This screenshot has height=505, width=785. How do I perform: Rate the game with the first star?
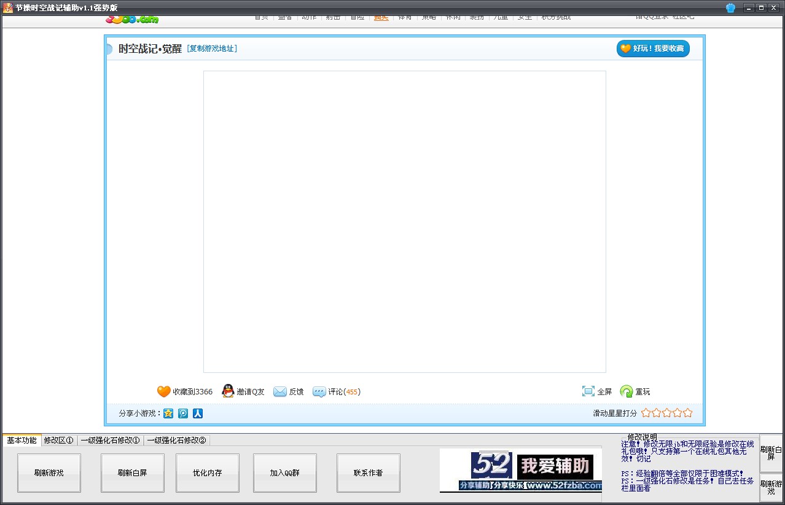click(x=646, y=413)
